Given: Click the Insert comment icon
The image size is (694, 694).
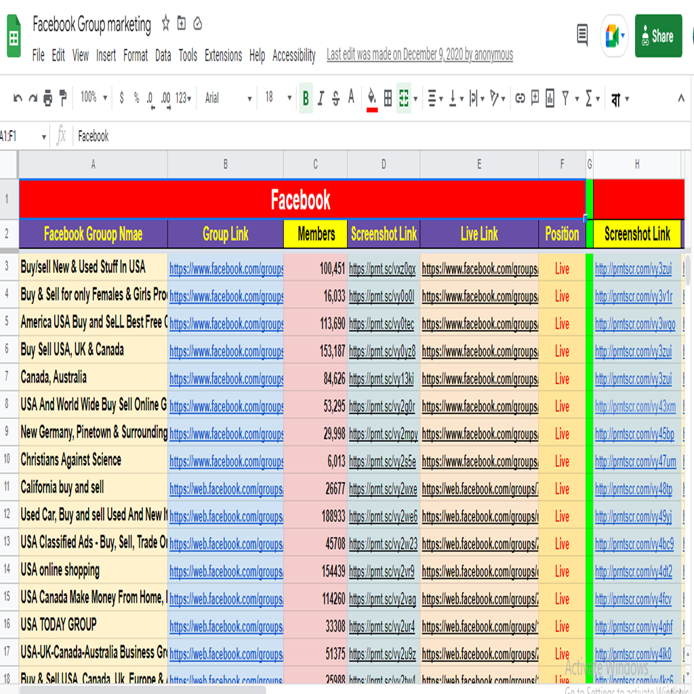Looking at the screenshot, I should tap(535, 98).
